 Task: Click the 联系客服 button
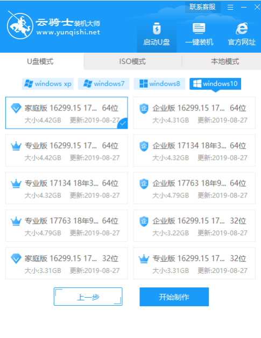(x=202, y=7)
